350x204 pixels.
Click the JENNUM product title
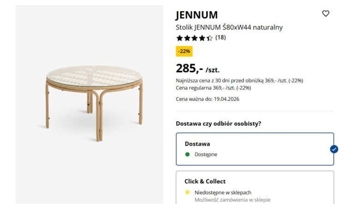pos(196,15)
